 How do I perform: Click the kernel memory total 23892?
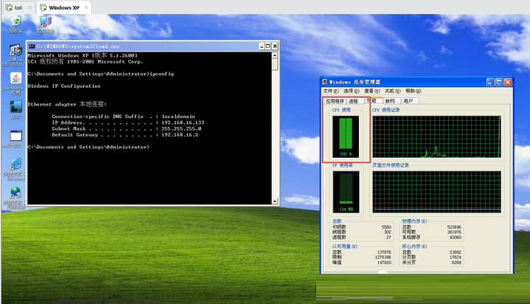[456, 252]
